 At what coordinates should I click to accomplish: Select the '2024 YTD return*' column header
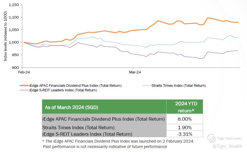[x=185, y=107]
